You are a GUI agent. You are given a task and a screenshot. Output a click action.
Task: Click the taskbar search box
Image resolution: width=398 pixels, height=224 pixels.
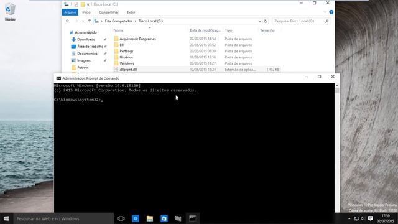coord(63,218)
